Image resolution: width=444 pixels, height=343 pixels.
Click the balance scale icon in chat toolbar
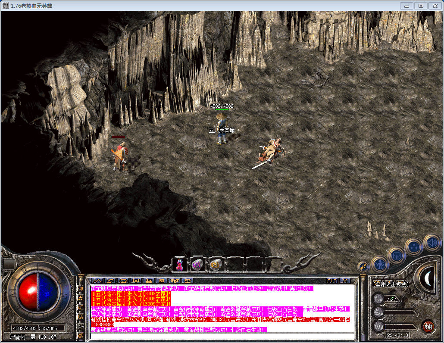point(188,281)
